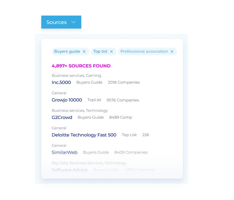The image size is (234, 200).
Task: Click the 9576 Companies count for Growjo
Action: point(123,100)
